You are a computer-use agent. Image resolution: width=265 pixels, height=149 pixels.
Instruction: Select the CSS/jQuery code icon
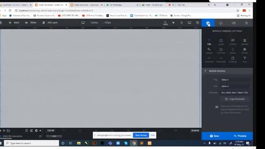pos(221,60)
